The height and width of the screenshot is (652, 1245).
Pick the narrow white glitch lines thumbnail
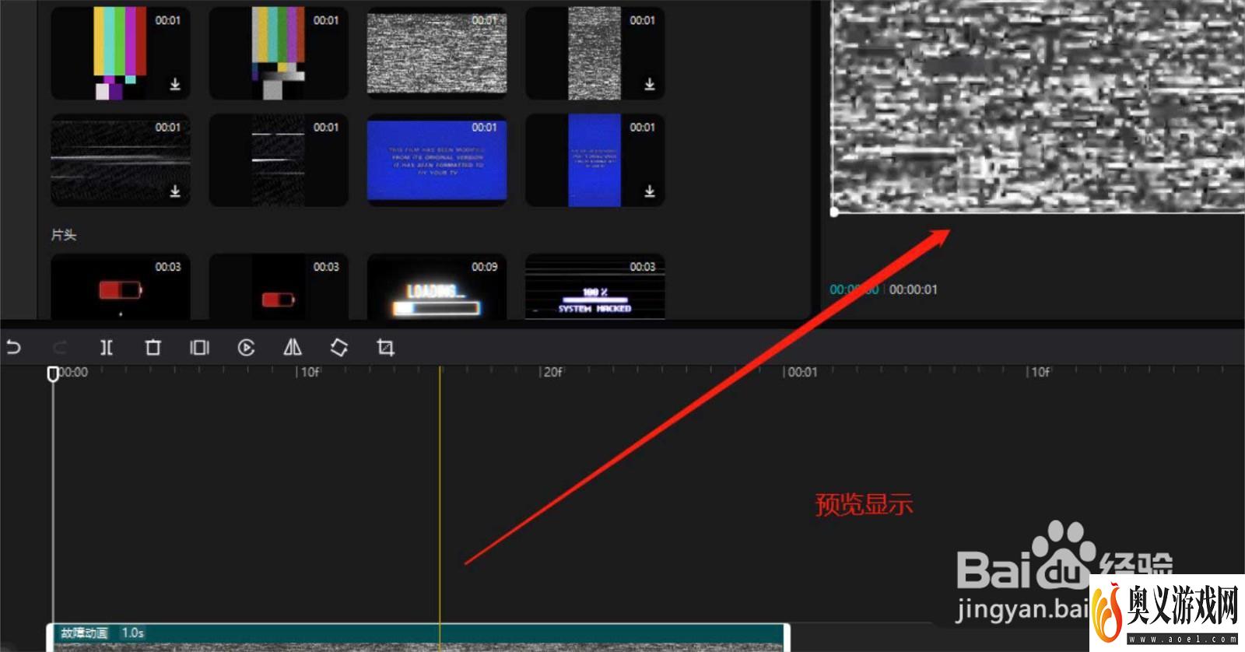279,159
